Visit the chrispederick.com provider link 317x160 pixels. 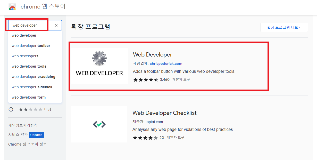166,63
